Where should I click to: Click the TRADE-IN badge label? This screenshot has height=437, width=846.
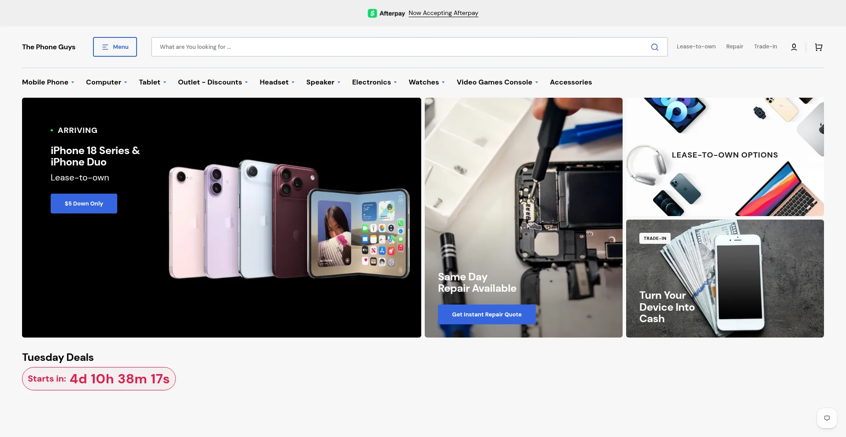click(x=655, y=239)
